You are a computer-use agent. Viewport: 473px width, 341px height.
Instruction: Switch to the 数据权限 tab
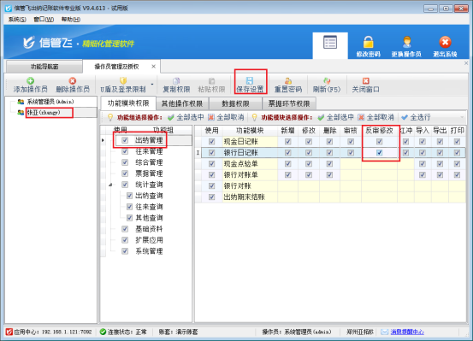235,103
